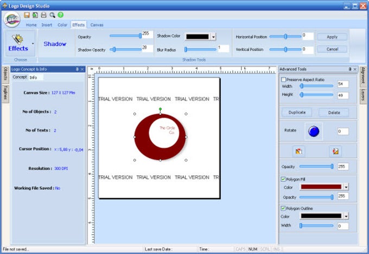Click the green rotation handle on circle

coord(160,109)
